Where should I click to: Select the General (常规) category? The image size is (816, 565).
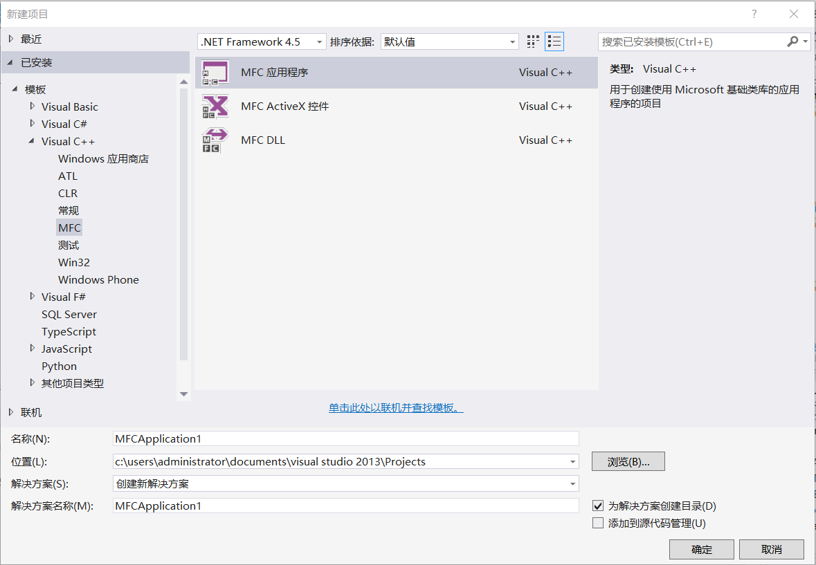(69, 210)
